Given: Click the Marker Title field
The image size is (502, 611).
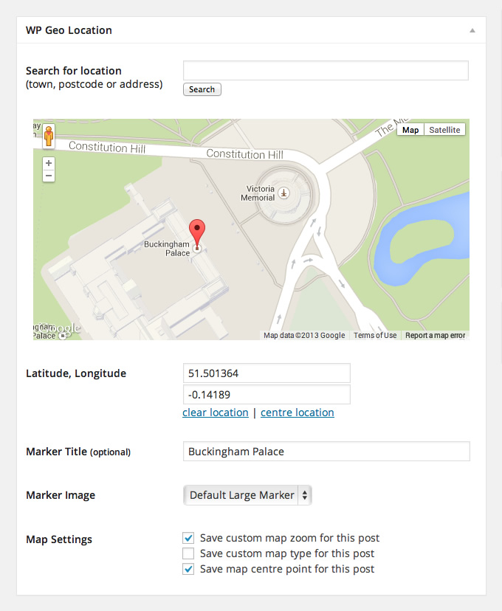Looking at the screenshot, I should [x=326, y=451].
